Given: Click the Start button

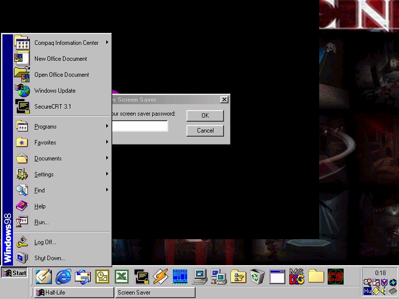Looking at the screenshot, I should tap(14, 273).
